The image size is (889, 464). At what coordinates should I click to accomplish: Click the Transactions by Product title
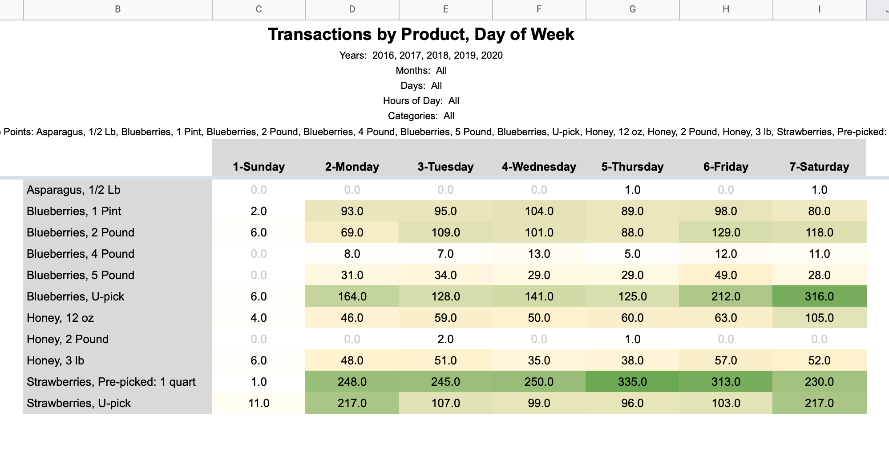[x=421, y=34]
